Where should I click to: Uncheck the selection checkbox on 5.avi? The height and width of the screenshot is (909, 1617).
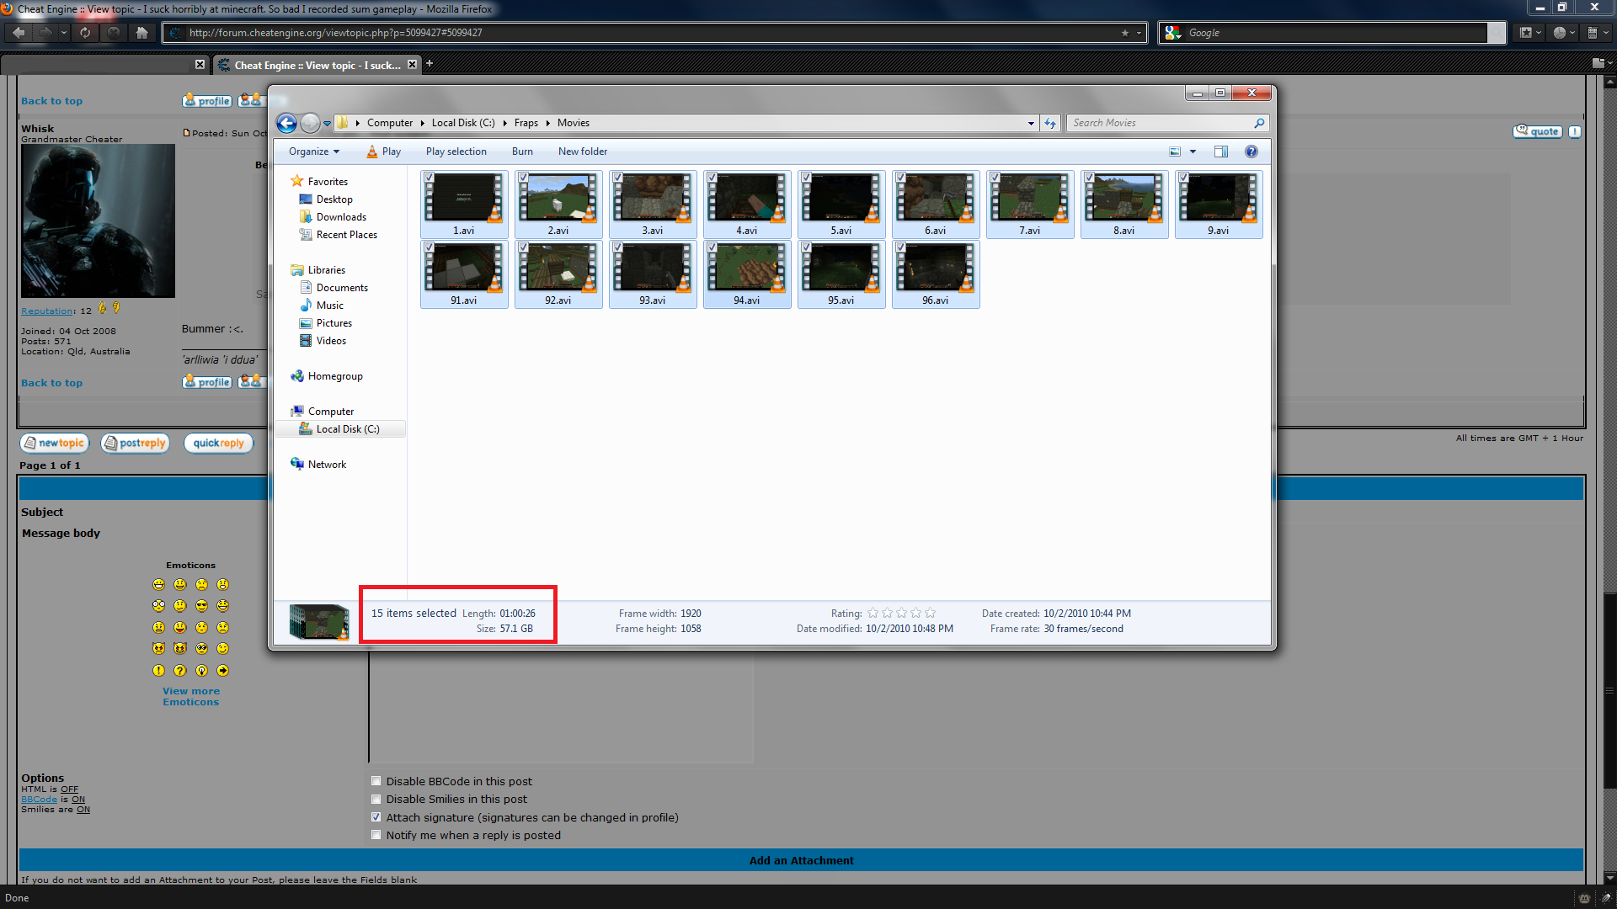coord(807,177)
